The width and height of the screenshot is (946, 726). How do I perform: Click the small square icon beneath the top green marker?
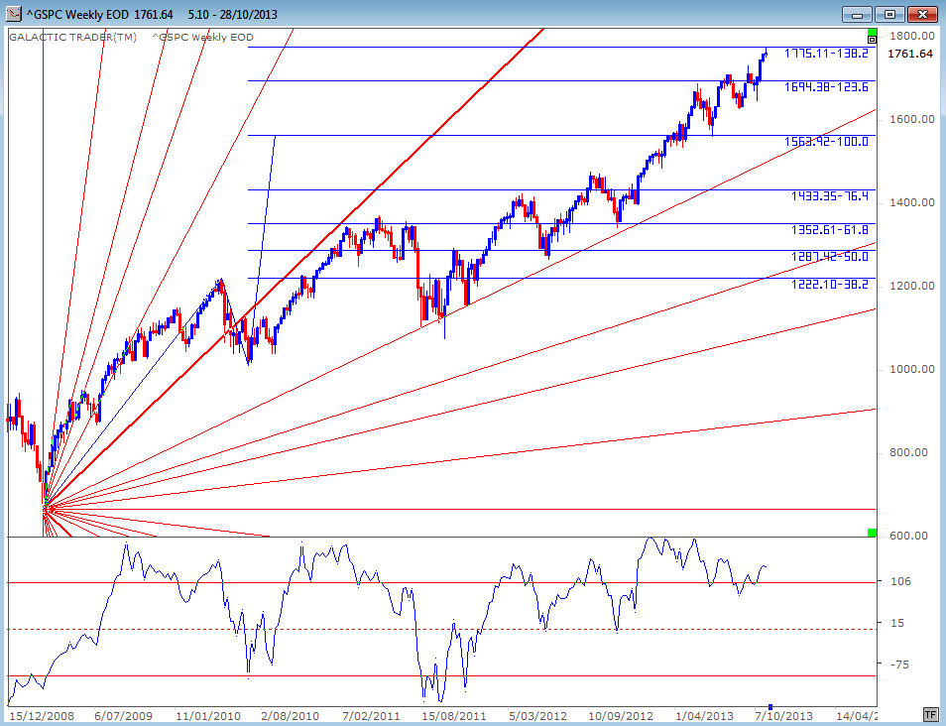click(x=872, y=40)
